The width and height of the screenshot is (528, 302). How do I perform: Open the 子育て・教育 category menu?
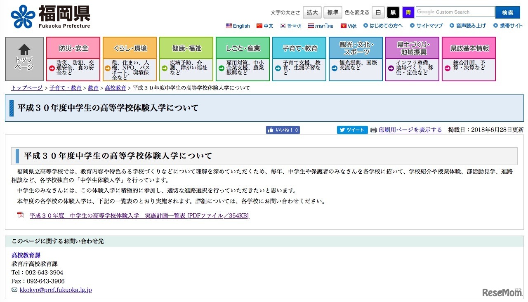click(299, 47)
